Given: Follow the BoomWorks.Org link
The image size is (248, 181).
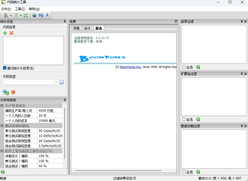Looking at the screenshot, I should (130, 67).
